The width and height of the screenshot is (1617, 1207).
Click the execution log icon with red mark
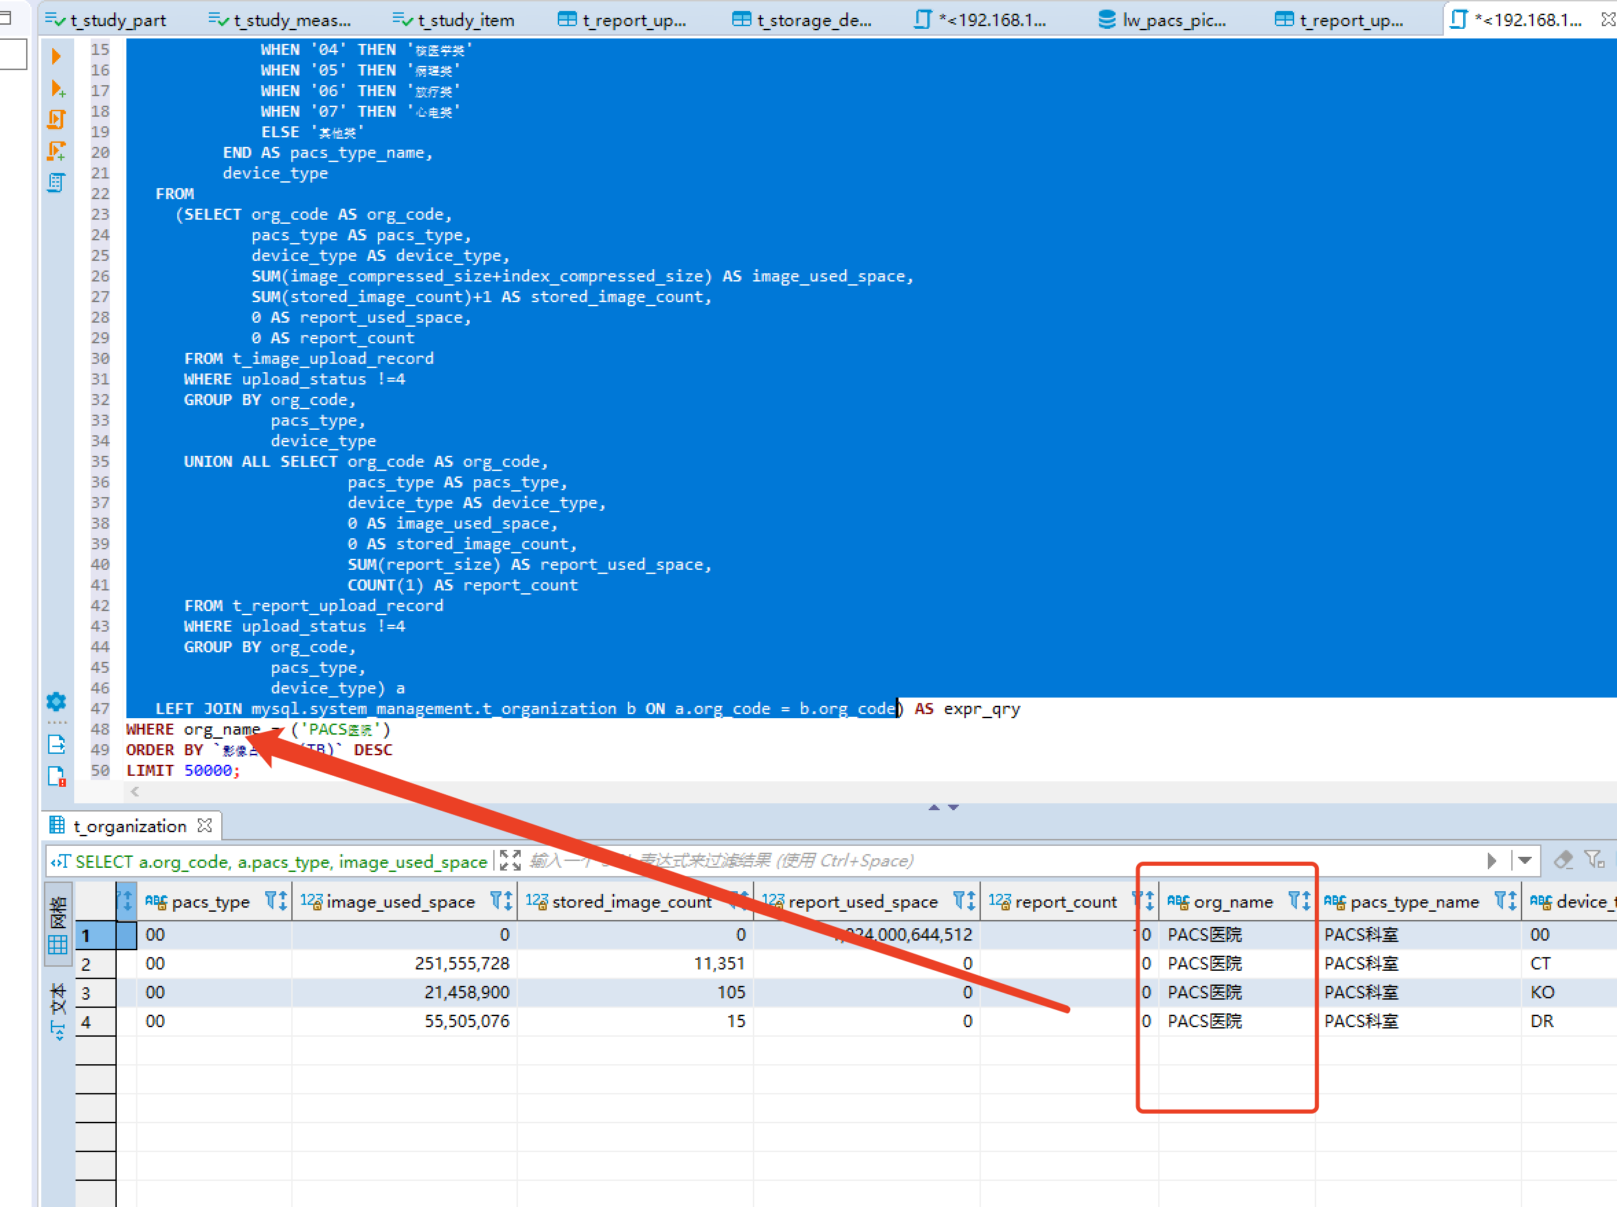pos(56,776)
